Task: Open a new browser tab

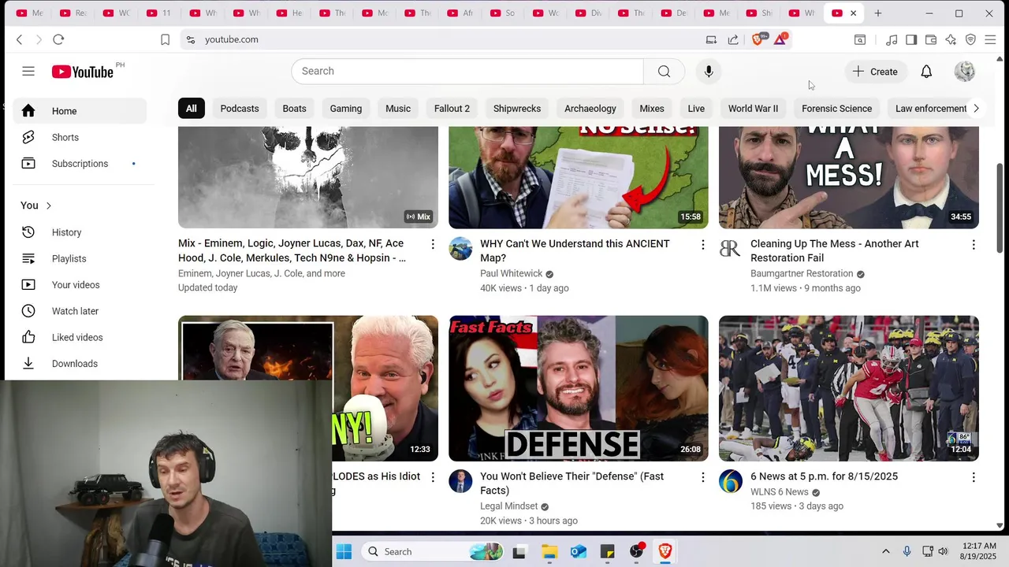Action: tap(877, 13)
